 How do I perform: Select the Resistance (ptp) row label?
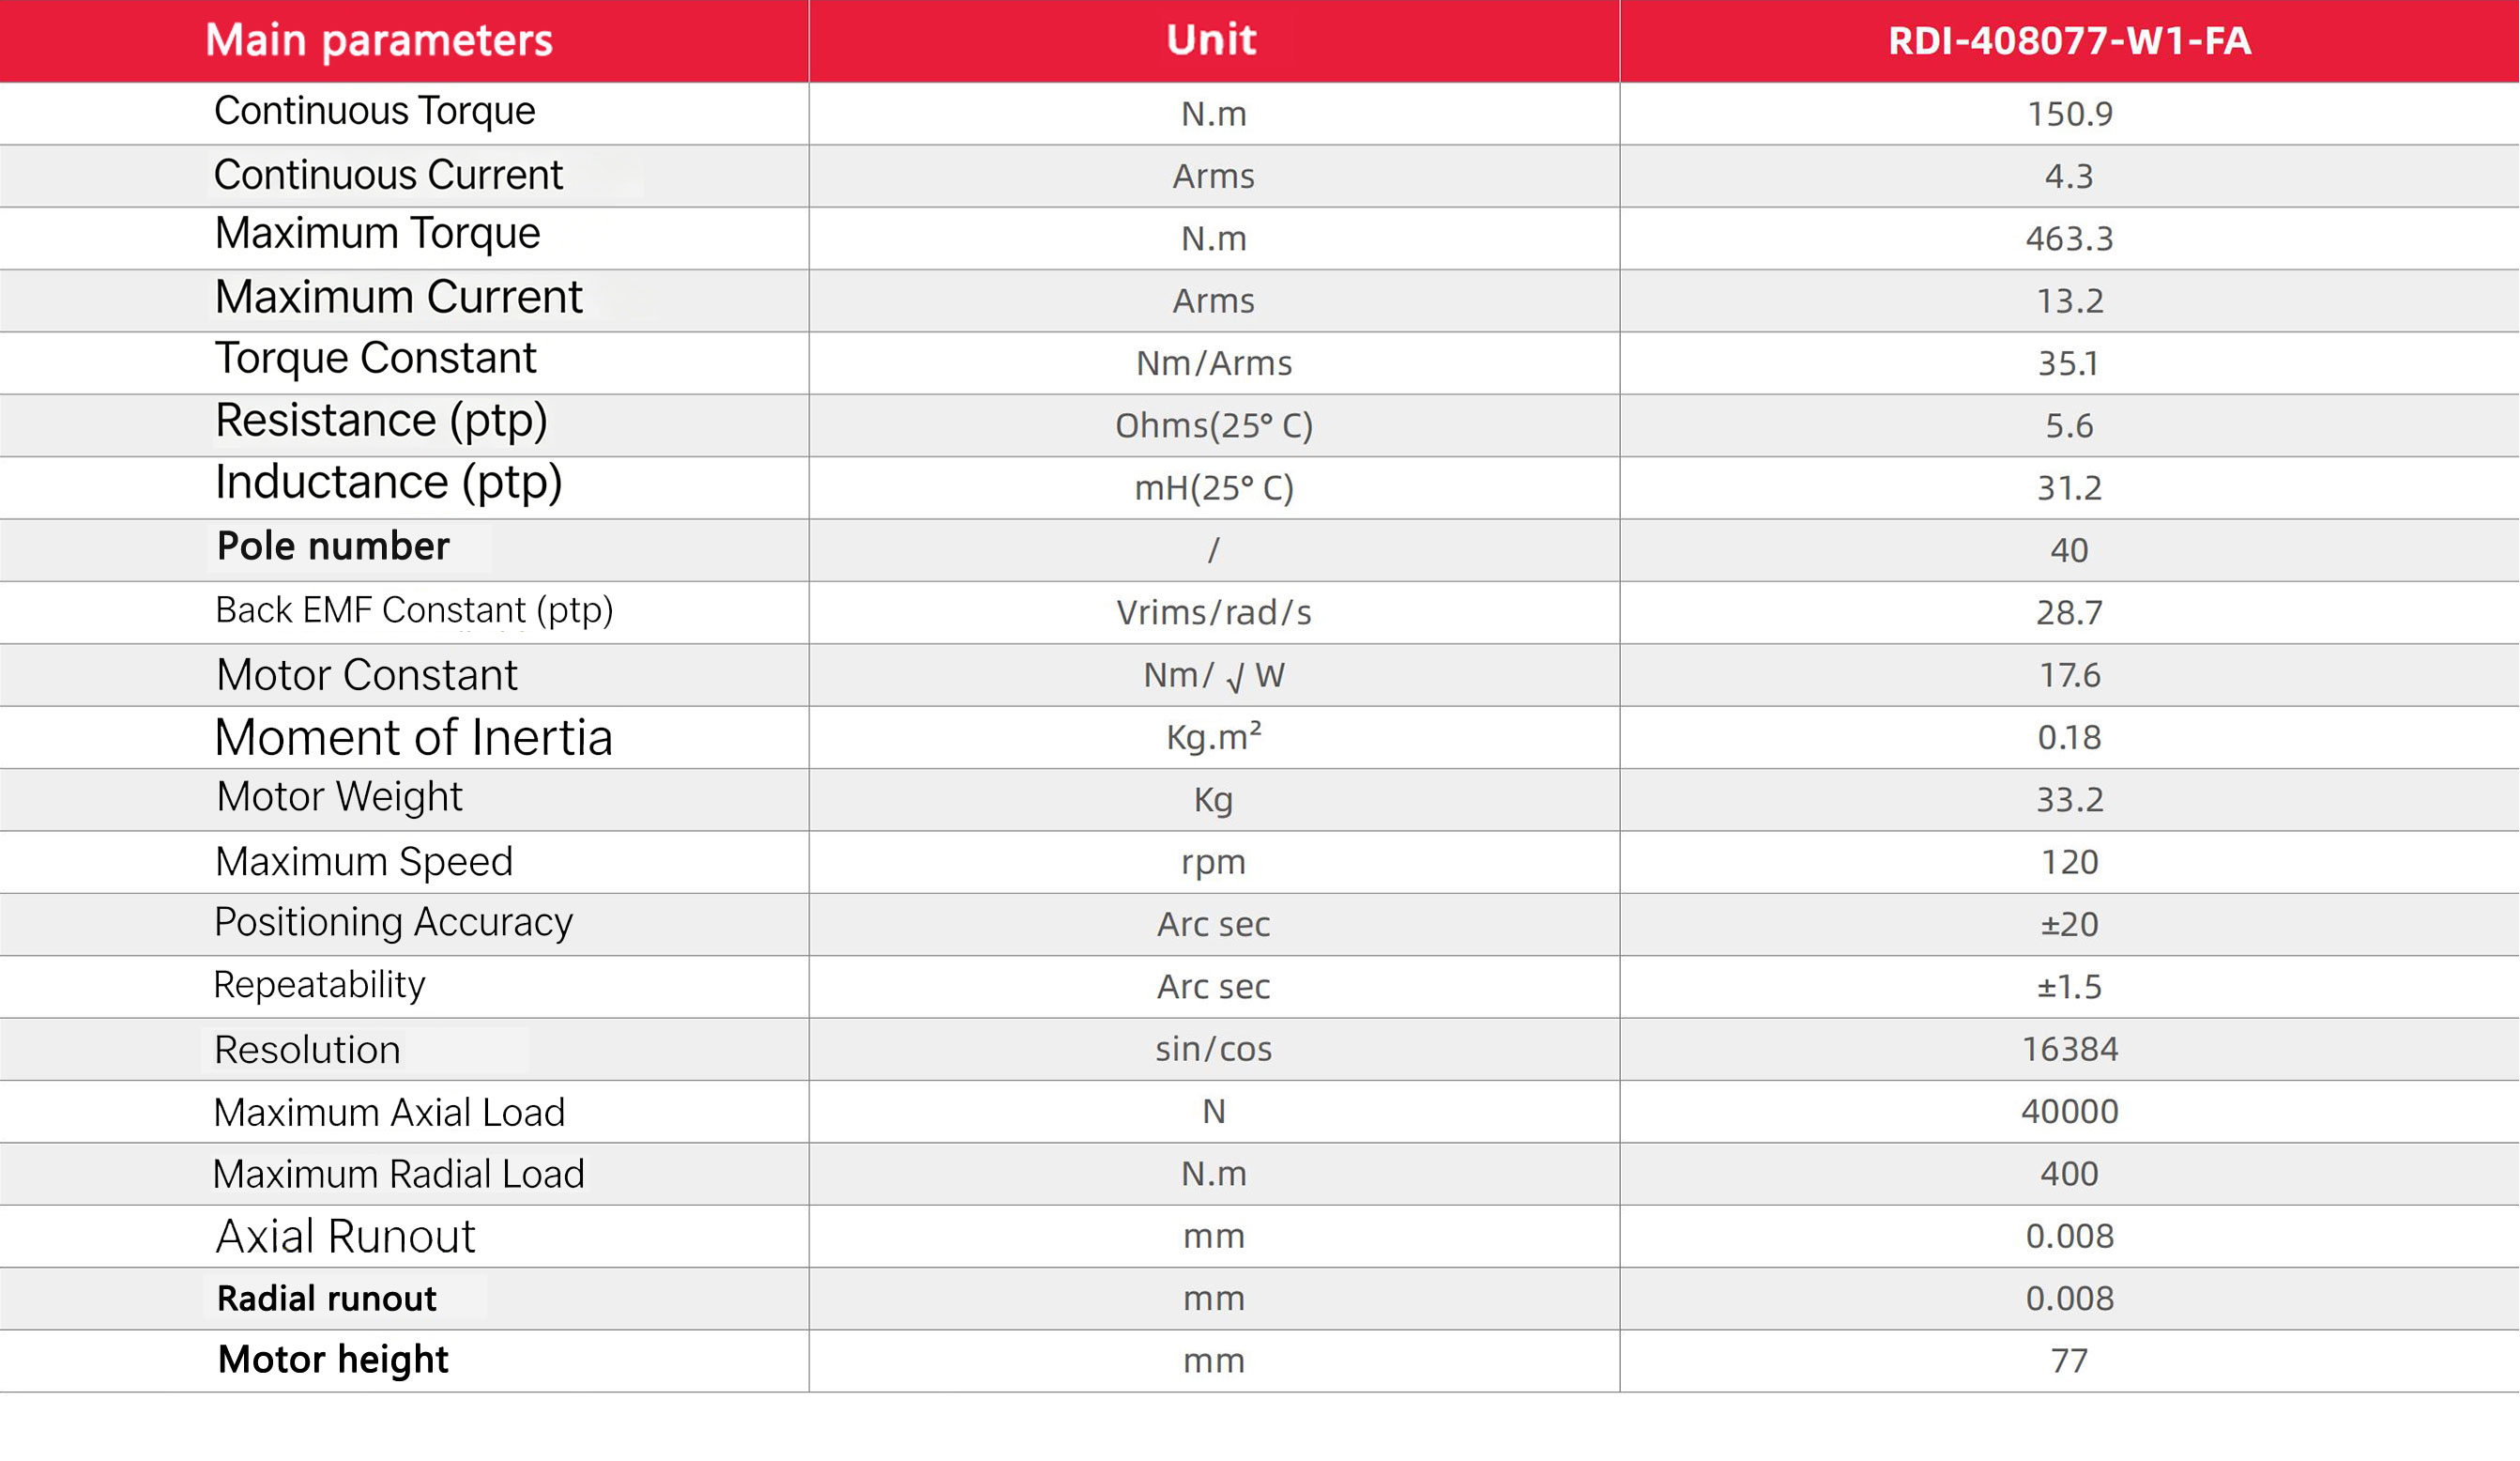pos(381,421)
